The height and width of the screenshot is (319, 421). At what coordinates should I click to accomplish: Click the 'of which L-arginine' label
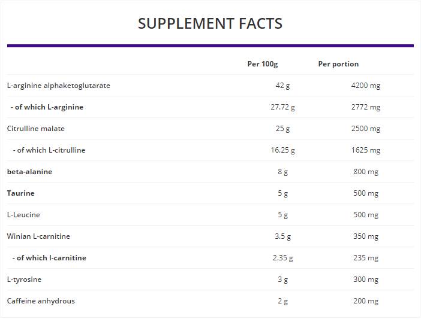(x=47, y=107)
